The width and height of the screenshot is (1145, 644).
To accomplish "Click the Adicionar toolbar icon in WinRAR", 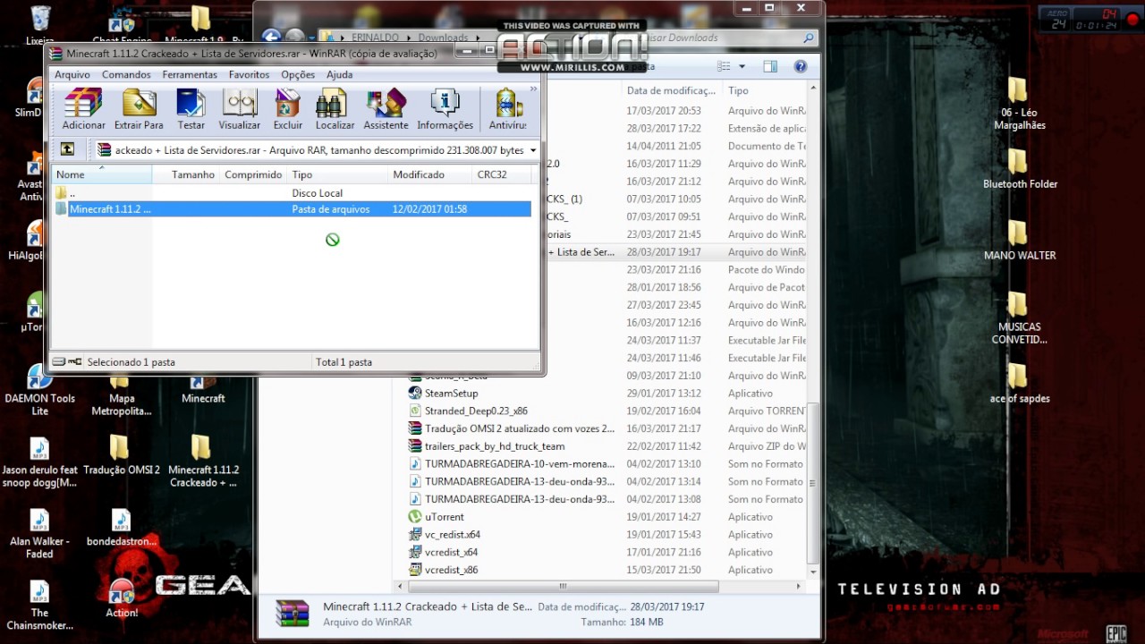I will click(x=84, y=109).
